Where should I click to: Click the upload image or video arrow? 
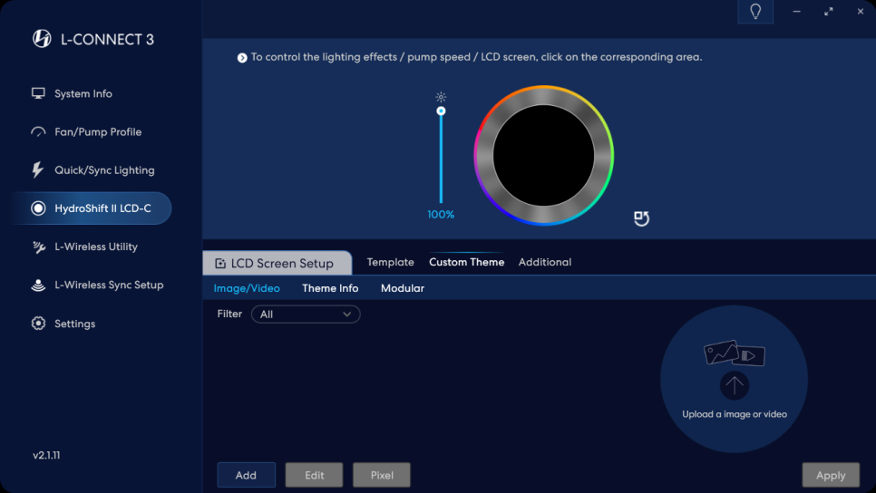pos(734,386)
